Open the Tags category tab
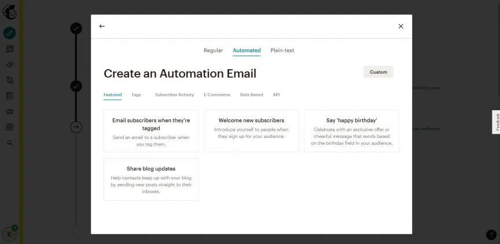The width and height of the screenshot is (500, 244). (x=136, y=95)
